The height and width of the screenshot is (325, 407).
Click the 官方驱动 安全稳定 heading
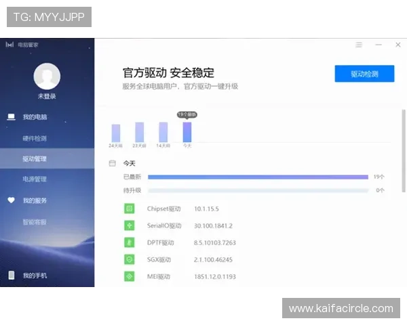coord(168,72)
